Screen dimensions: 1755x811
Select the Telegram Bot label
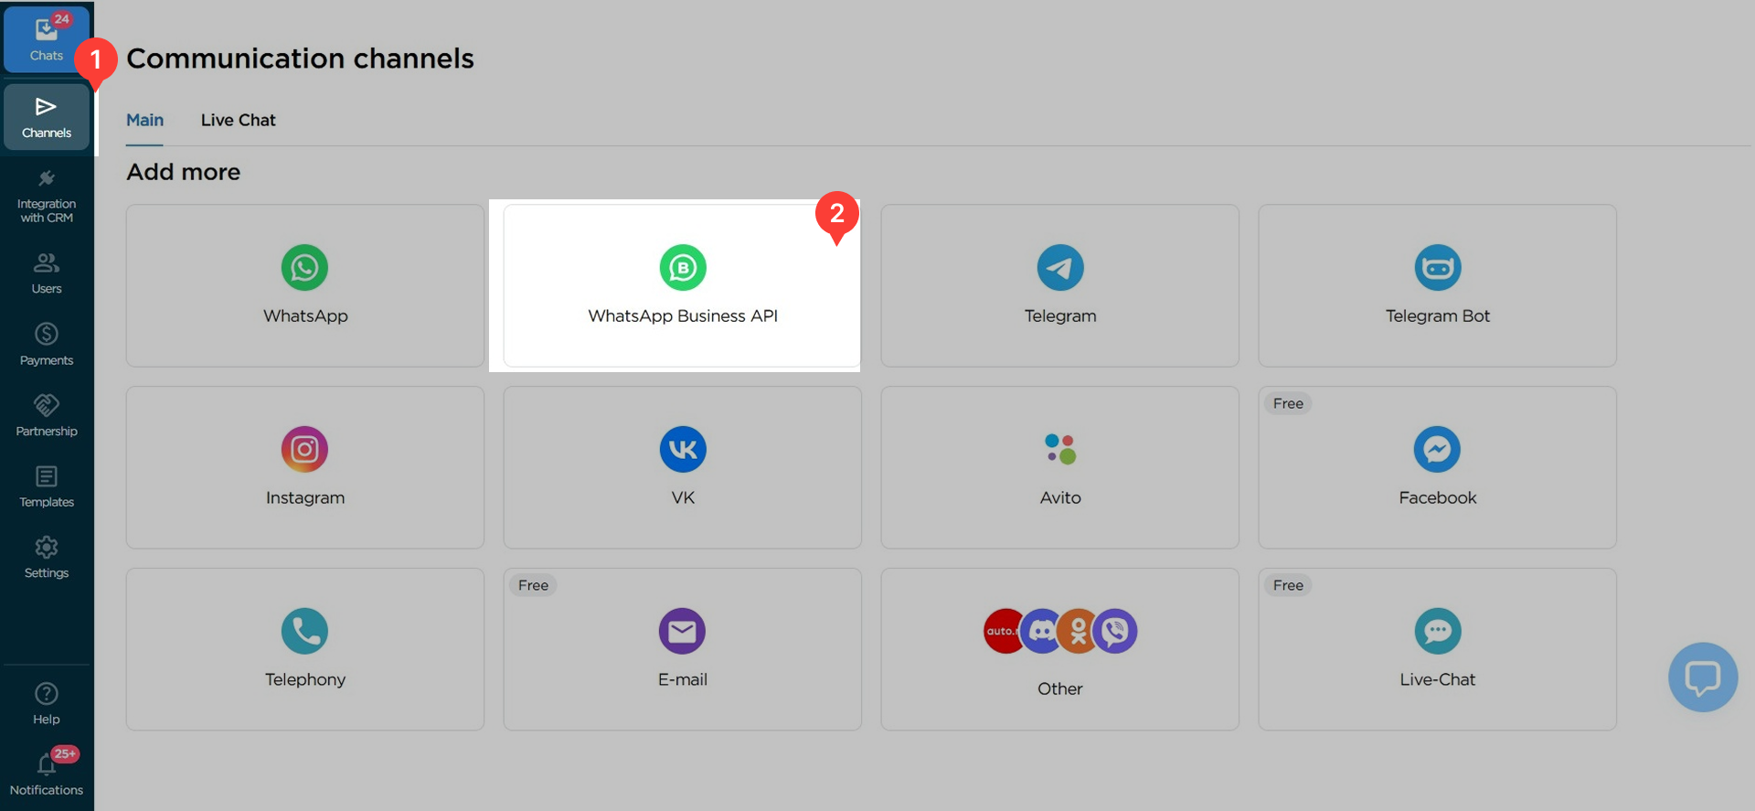pyautogui.click(x=1438, y=315)
